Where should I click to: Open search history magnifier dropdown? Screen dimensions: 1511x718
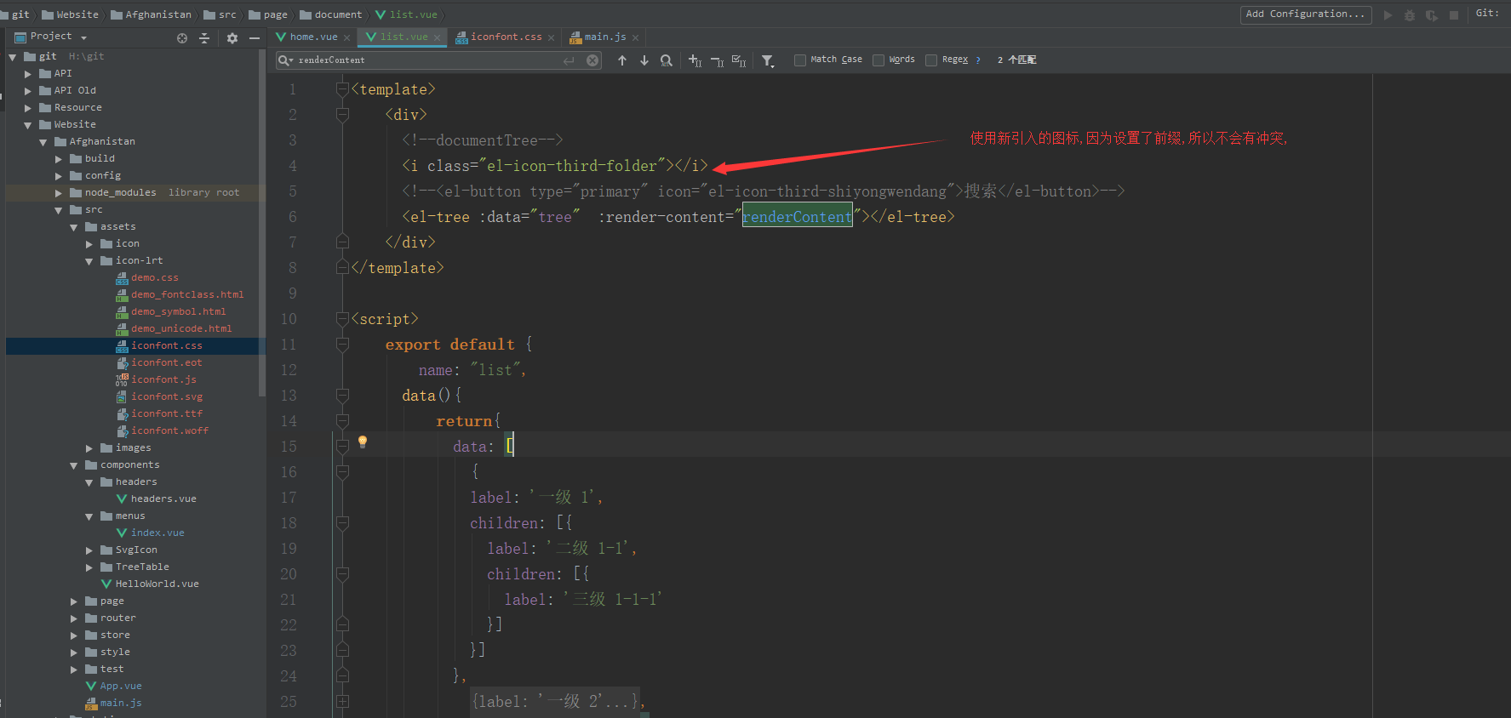click(286, 60)
